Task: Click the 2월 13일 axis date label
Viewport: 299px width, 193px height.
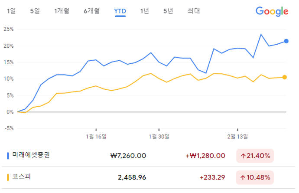Action: pyautogui.click(x=238, y=136)
